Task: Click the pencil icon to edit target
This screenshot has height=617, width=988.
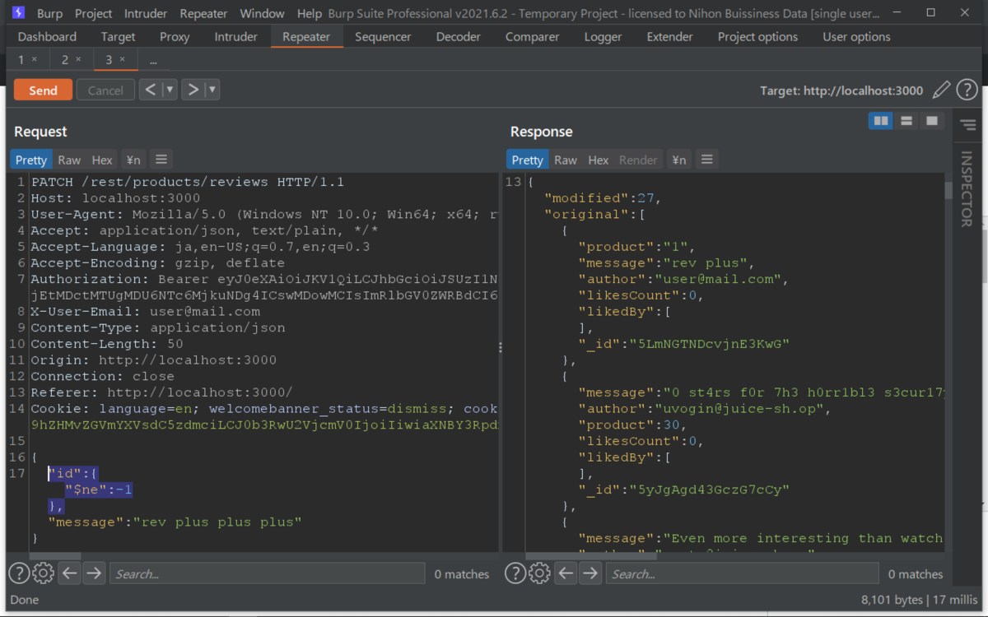Action: [x=942, y=90]
